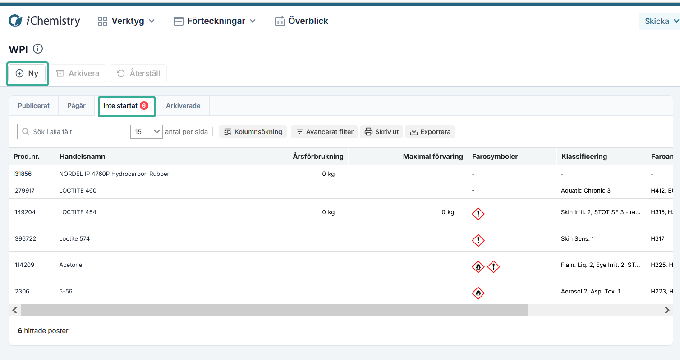Click the H317 hazard statement cell

pyautogui.click(x=658, y=238)
